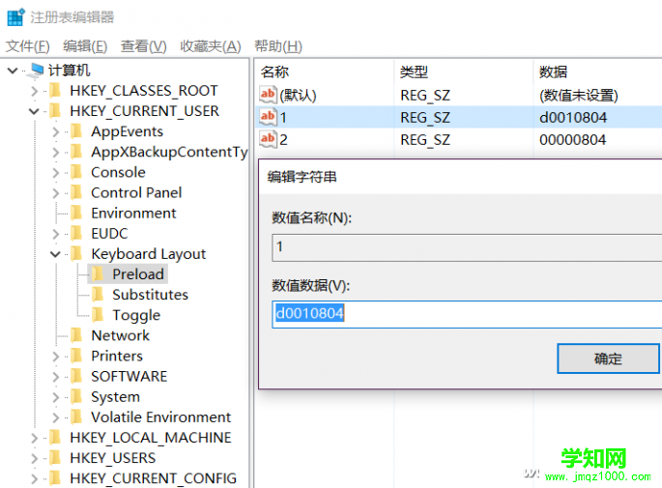Image resolution: width=662 pixels, height=488 pixels.
Task: Click the string value icon for entry 1
Action: click(268, 117)
